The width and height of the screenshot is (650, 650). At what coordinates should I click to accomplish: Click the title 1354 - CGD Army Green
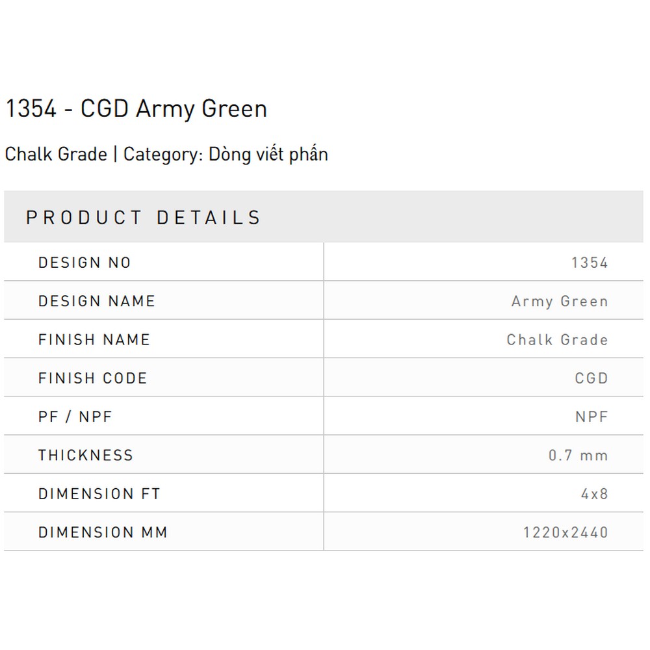pyautogui.click(x=136, y=109)
